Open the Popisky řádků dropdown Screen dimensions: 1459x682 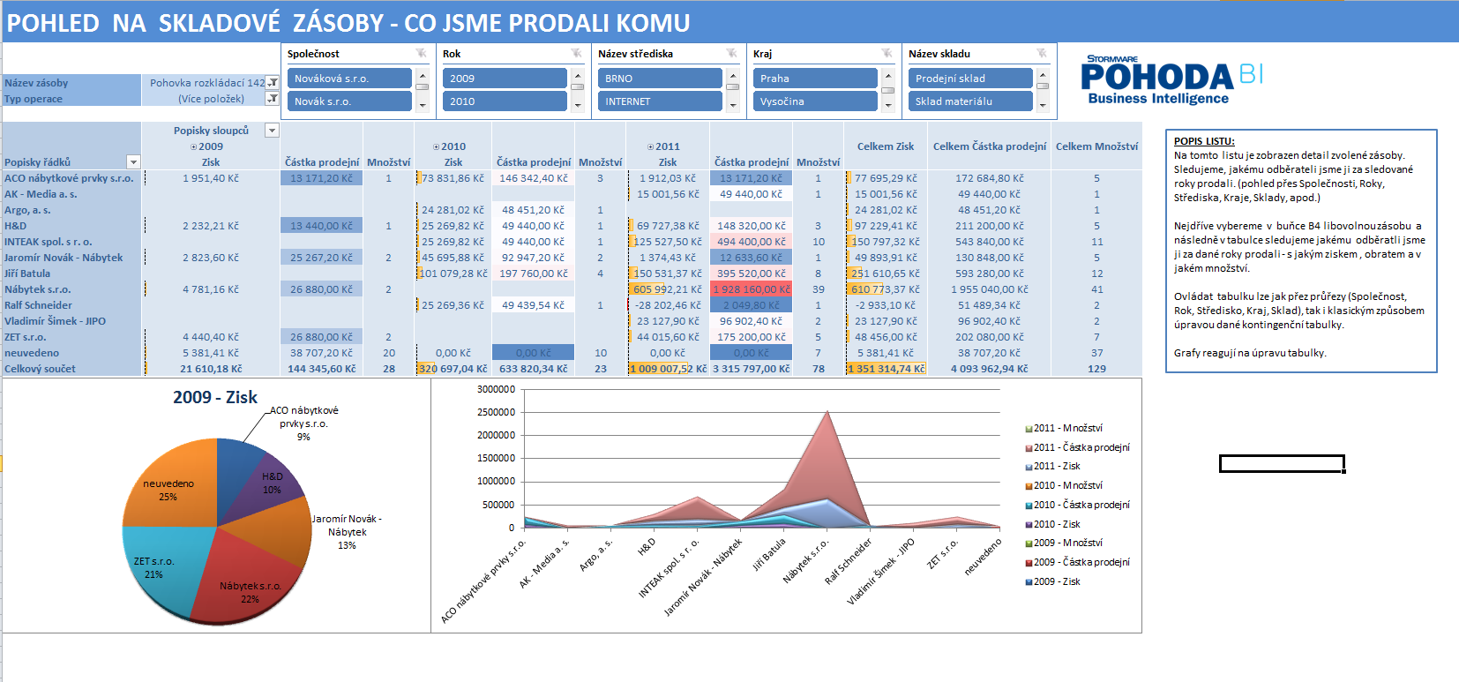point(133,162)
